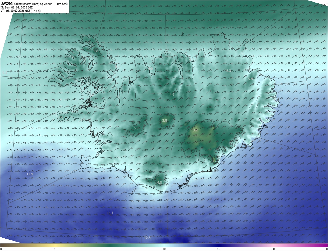
Task: Click the color scale label 0
Action: click(1, 249)
